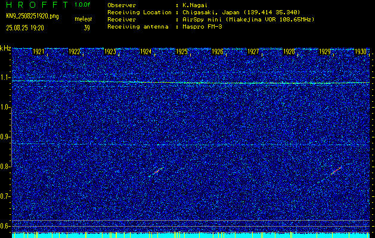Image resolution: width=375 pixels, height=238 pixels.
Task: Click the 0.9 frequency axis label
Action: pyautogui.click(x=5, y=137)
